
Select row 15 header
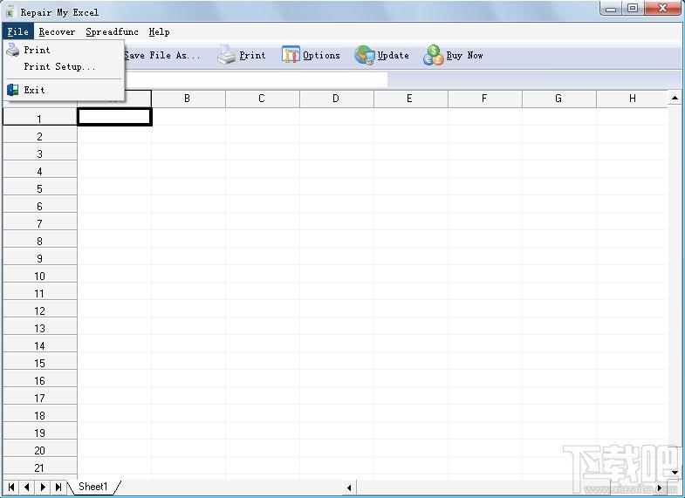pos(40,361)
